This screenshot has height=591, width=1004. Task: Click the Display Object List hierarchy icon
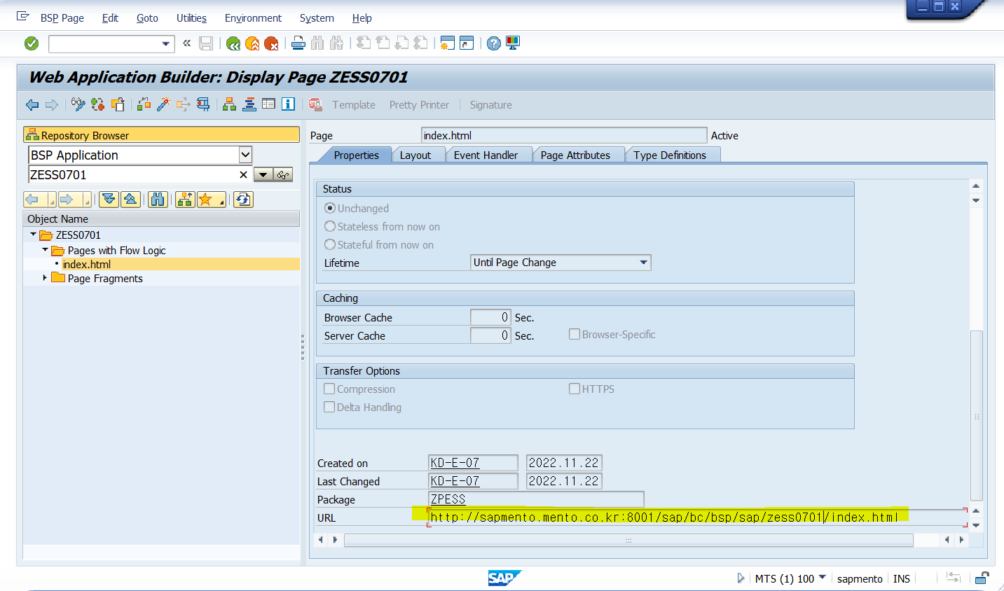click(x=229, y=104)
